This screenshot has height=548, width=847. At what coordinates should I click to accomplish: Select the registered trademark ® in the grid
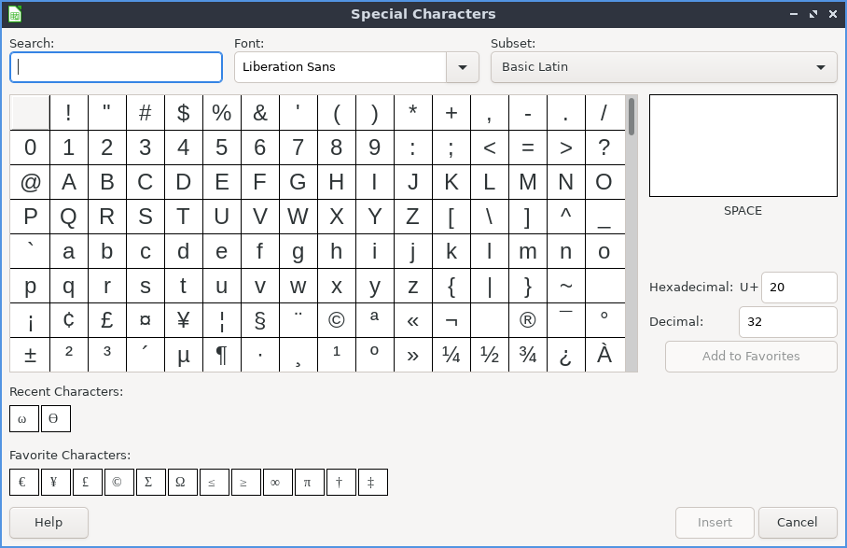click(528, 320)
